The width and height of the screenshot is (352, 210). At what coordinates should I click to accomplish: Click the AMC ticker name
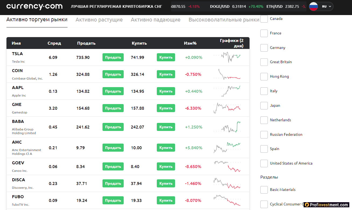pos(17,142)
